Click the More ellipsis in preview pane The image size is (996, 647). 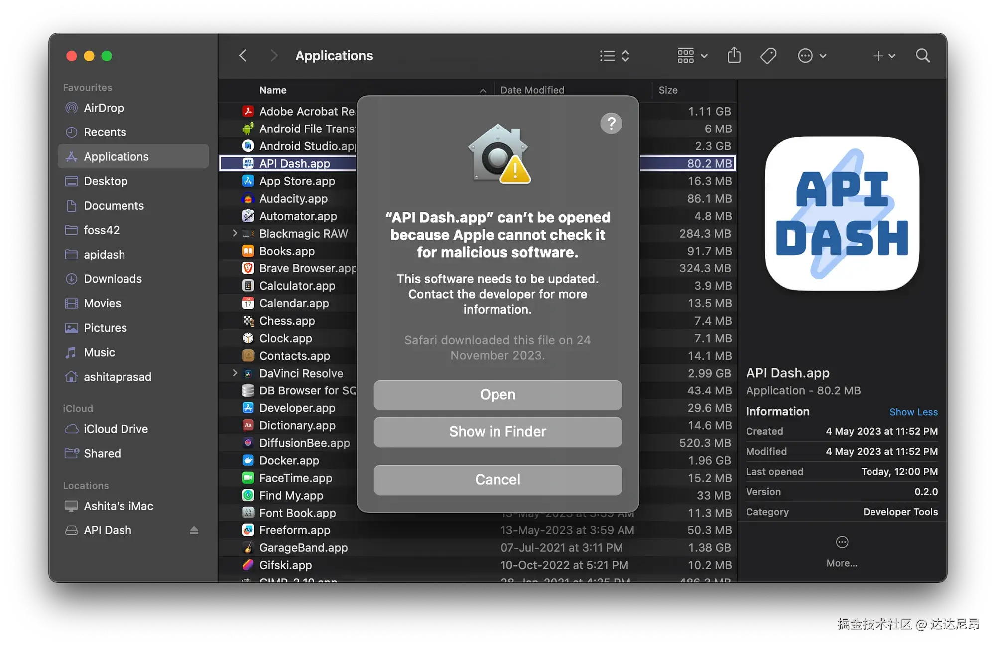[x=842, y=542]
